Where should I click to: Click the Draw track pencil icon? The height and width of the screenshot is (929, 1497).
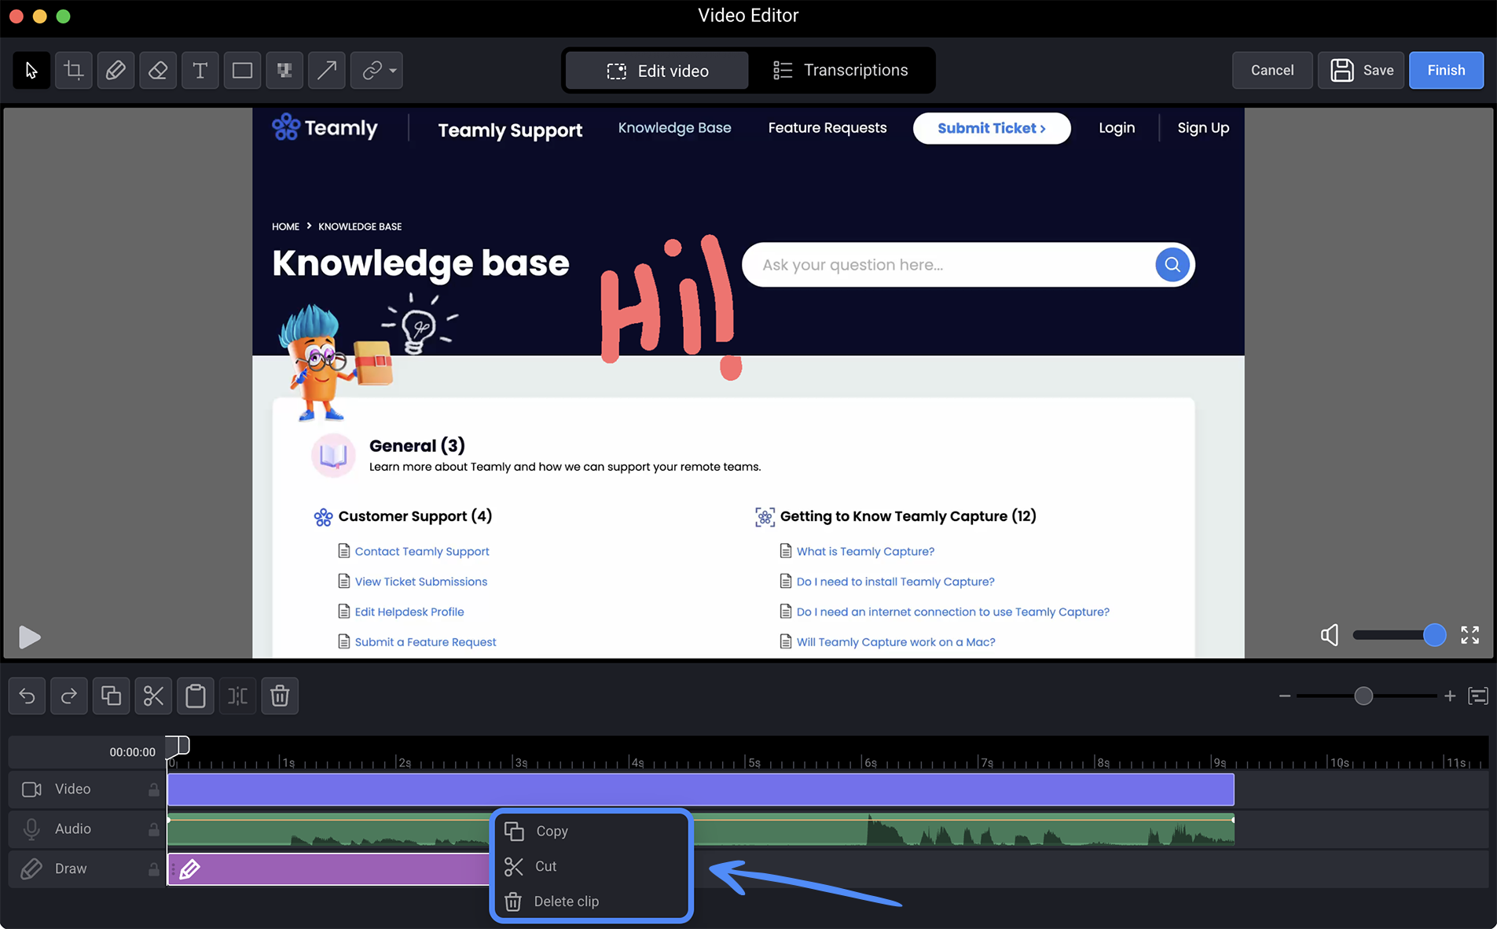31,869
